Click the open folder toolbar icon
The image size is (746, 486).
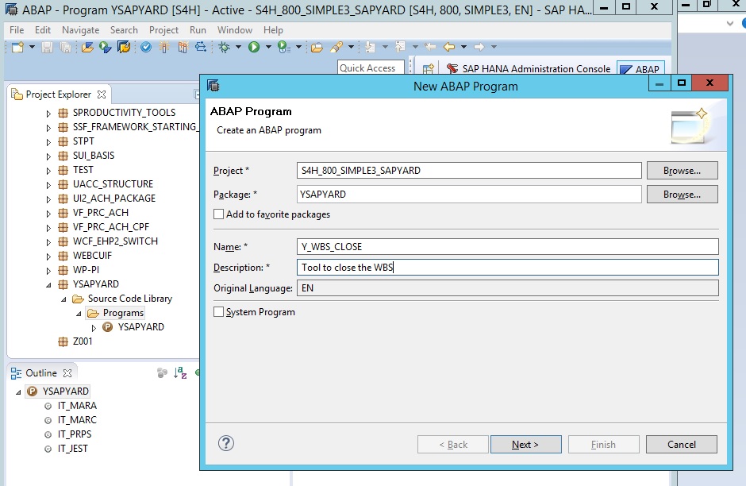click(x=317, y=47)
